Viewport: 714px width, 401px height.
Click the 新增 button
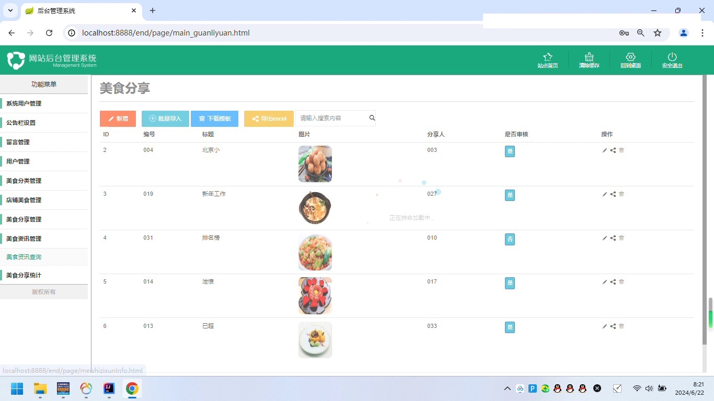[118, 119]
